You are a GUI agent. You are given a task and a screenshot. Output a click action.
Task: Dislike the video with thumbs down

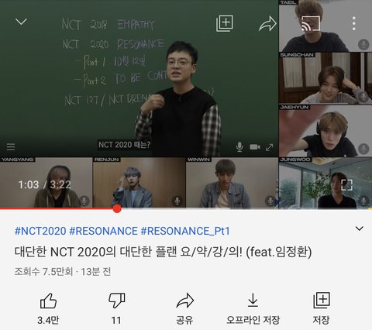pos(117,301)
